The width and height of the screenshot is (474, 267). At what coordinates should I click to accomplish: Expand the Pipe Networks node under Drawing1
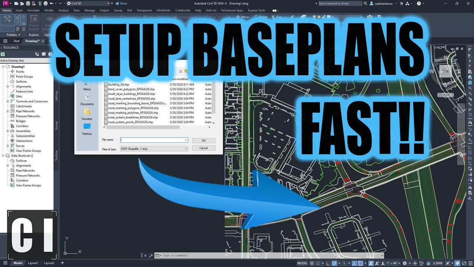8,111
